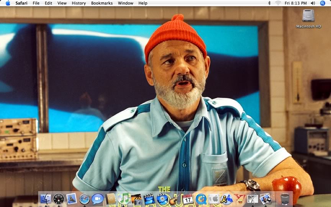The width and height of the screenshot is (331, 207).
Task: Launch iMovie from the Dock
Action: [149, 199]
